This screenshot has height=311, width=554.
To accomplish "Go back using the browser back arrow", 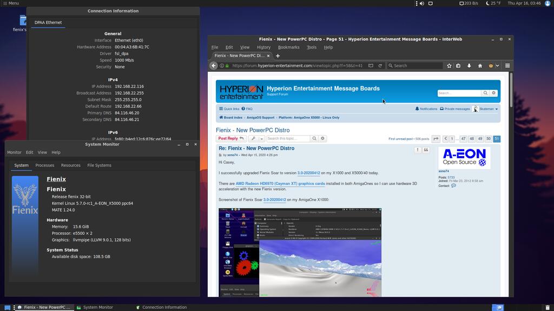I will point(213,65).
